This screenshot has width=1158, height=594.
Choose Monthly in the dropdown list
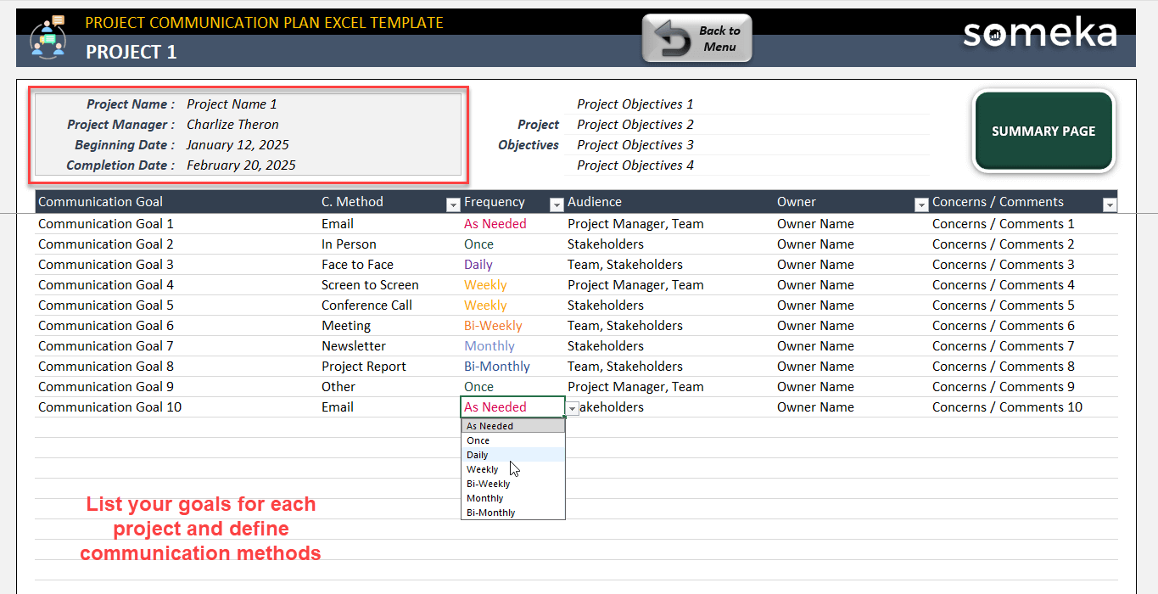(485, 498)
